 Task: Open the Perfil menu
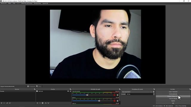click(x=18, y=3)
